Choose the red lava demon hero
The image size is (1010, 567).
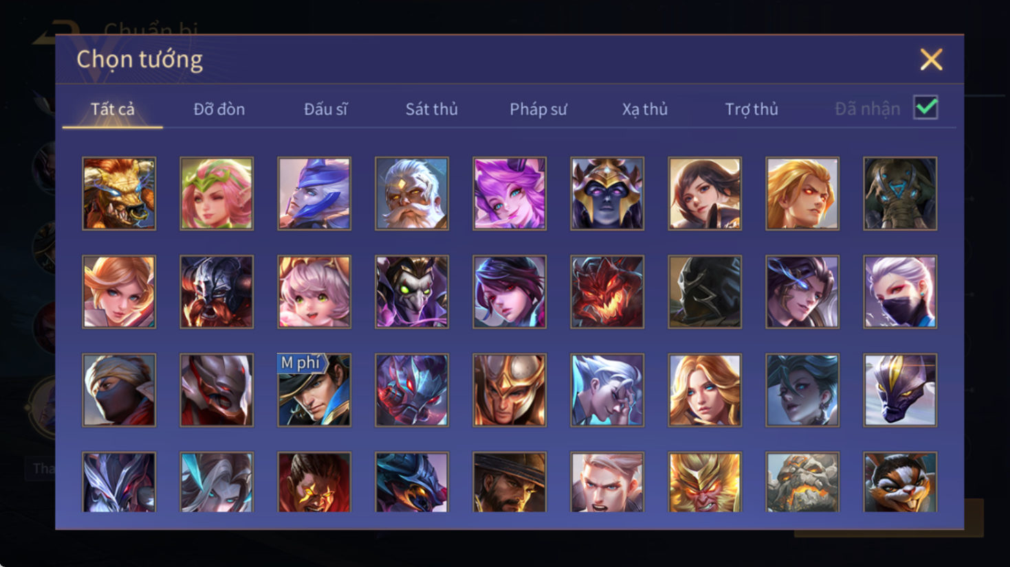click(x=607, y=292)
